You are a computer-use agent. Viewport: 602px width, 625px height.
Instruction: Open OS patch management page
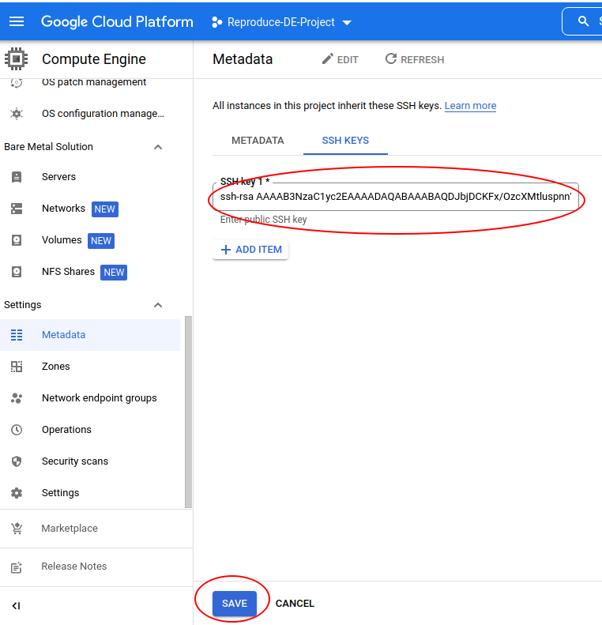pos(94,82)
